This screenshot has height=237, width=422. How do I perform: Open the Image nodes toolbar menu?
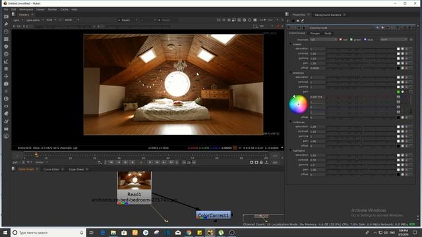[6, 16]
